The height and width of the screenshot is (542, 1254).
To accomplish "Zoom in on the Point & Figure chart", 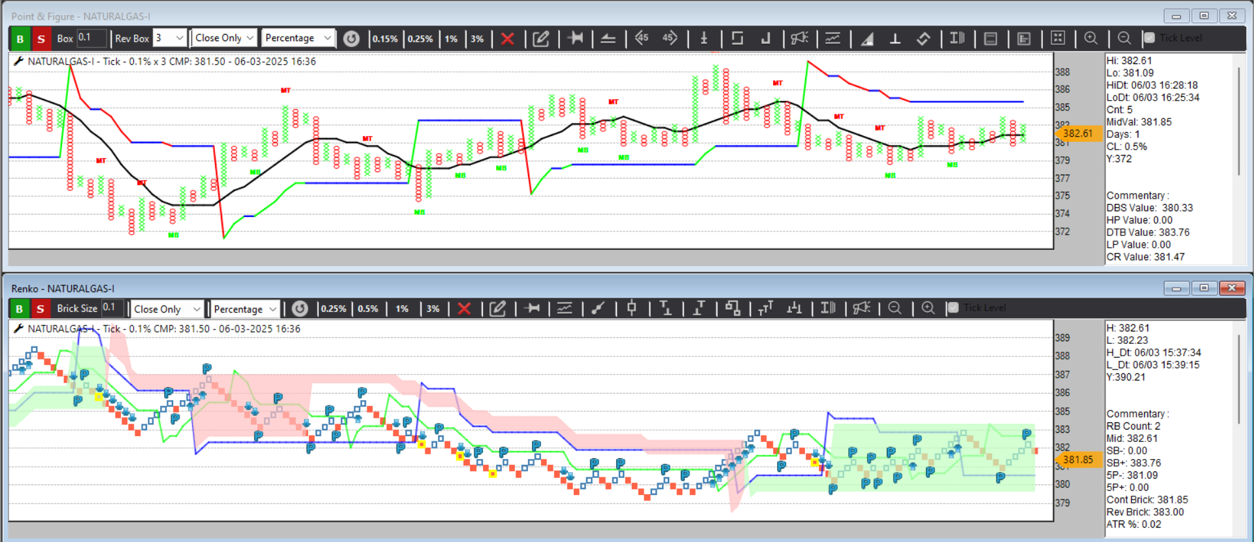I will pos(1091,38).
